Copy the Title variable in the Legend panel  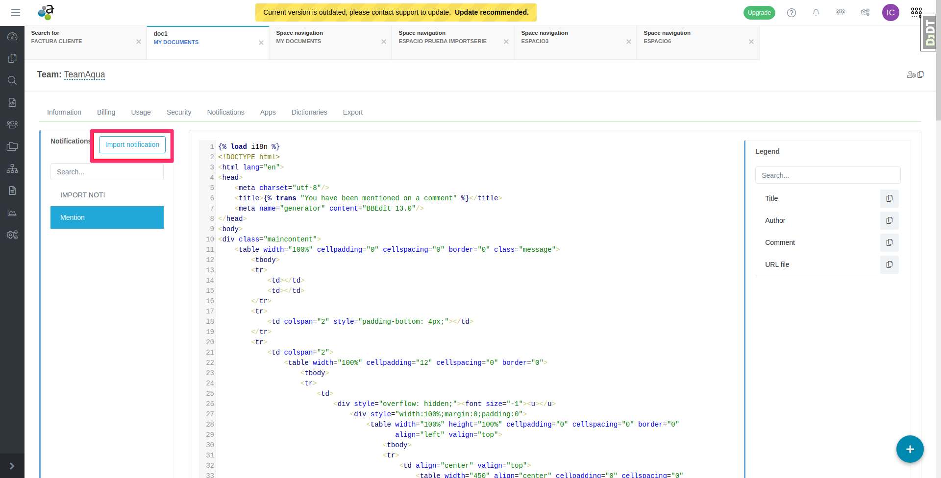pyautogui.click(x=890, y=198)
